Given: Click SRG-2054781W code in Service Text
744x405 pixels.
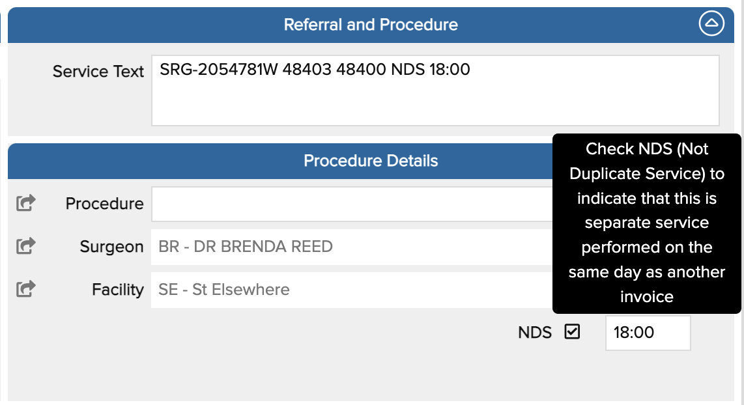Looking at the screenshot, I should point(219,69).
